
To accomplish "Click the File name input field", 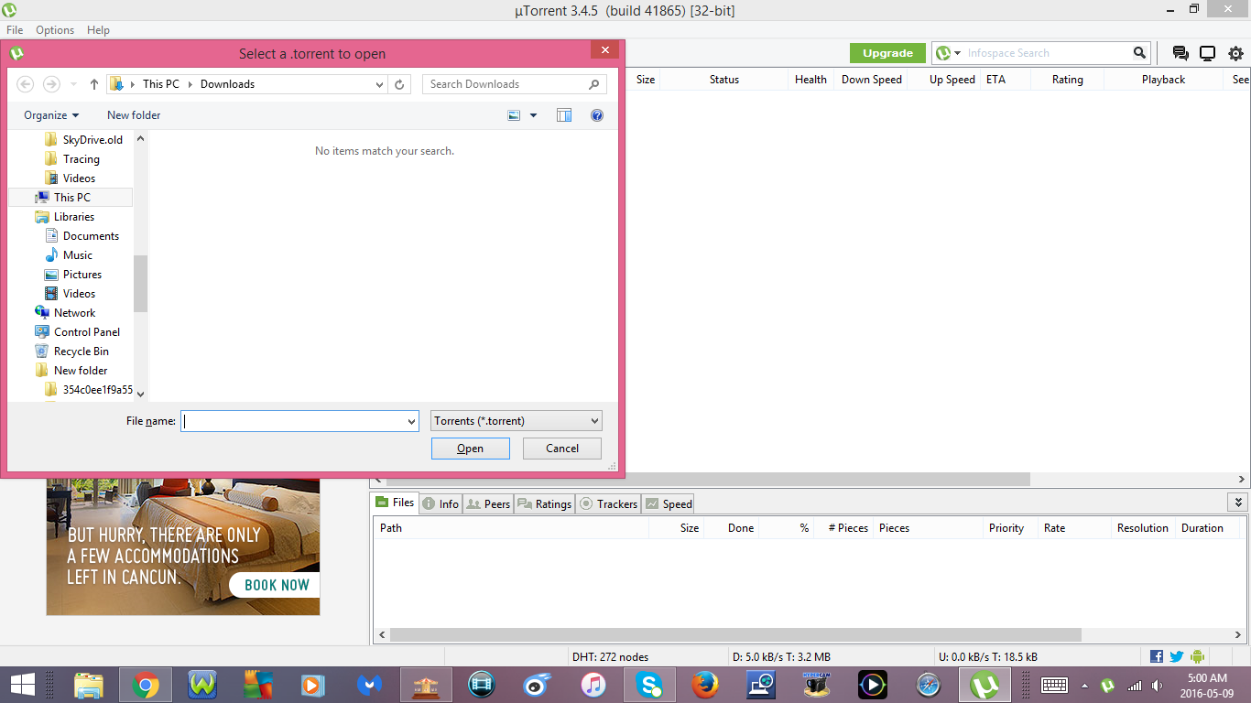I will (x=292, y=421).
